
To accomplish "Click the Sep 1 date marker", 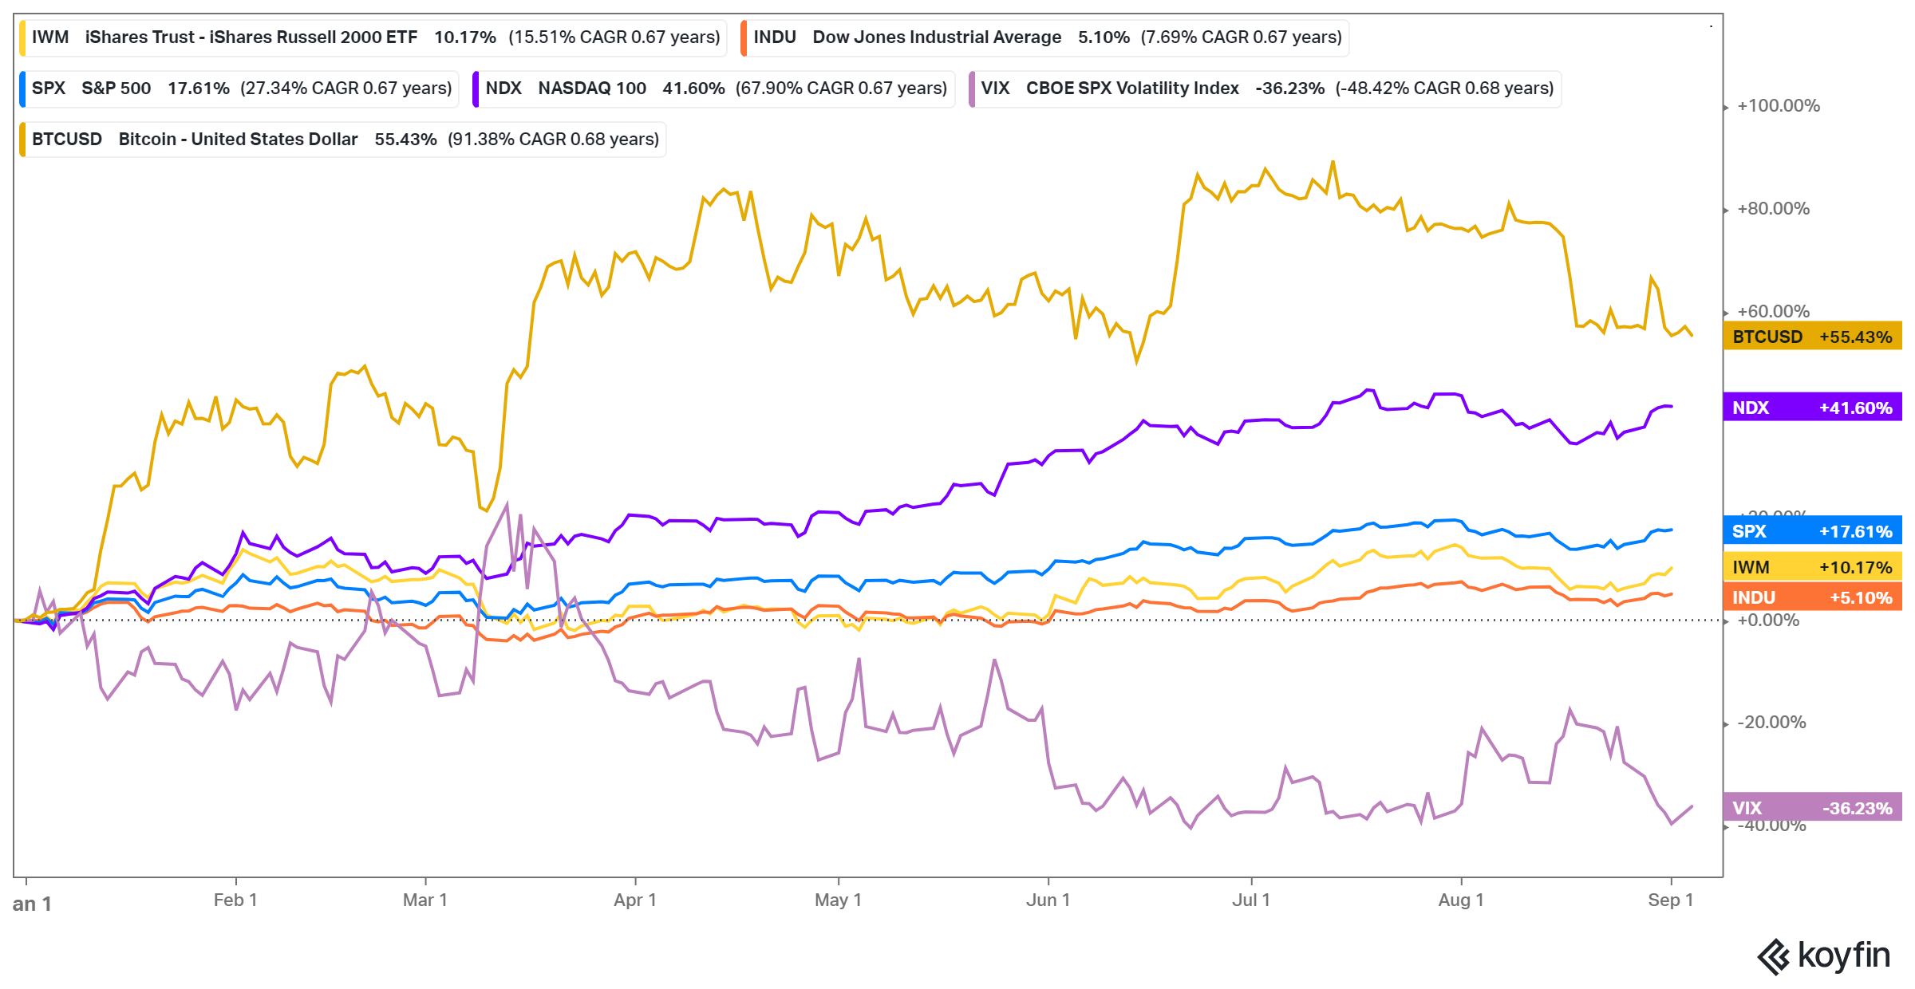I will click(x=1670, y=900).
